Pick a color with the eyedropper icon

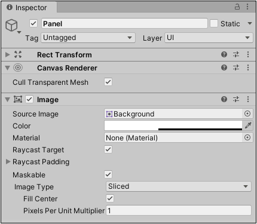[x=248, y=125]
